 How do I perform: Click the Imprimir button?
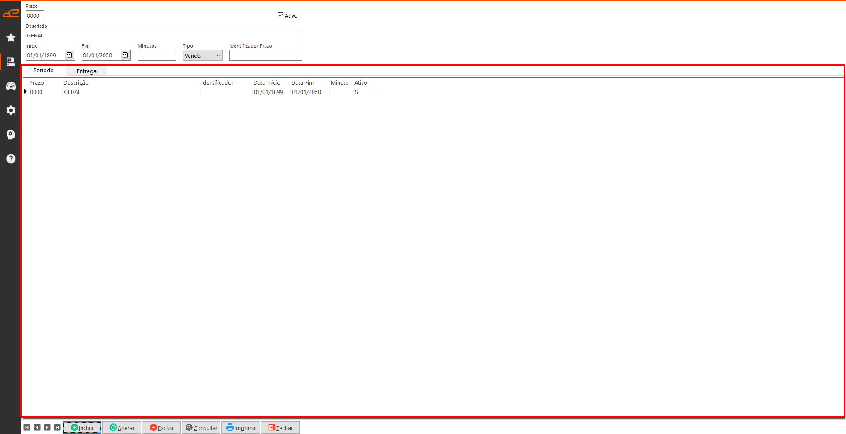pyautogui.click(x=241, y=427)
